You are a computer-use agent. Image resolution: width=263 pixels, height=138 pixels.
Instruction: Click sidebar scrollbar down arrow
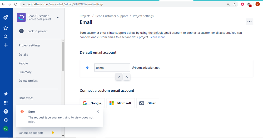click(63, 136)
